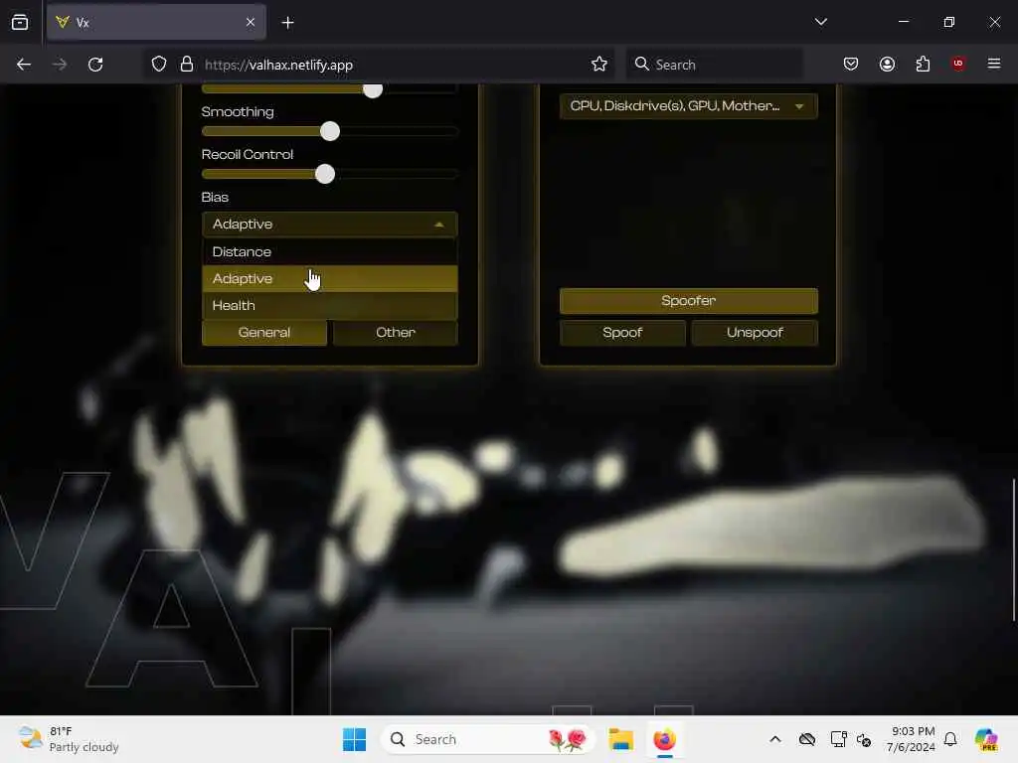Open the clock showing 9:03 PM
This screenshot has height=763, width=1018.
click(x=912, y=739)
